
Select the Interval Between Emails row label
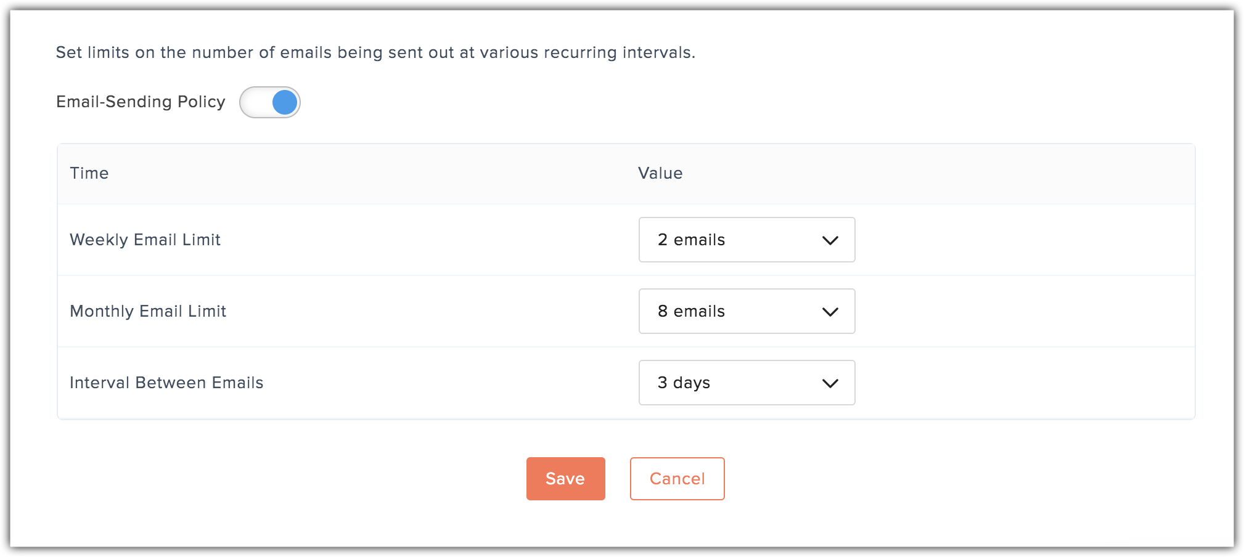click(x=166, y=383)
